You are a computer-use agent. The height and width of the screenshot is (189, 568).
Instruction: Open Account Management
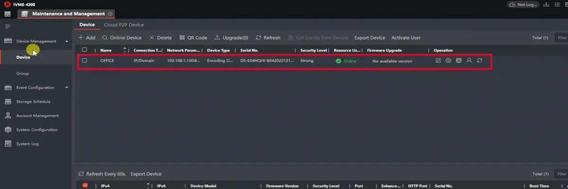coord(37,116)
